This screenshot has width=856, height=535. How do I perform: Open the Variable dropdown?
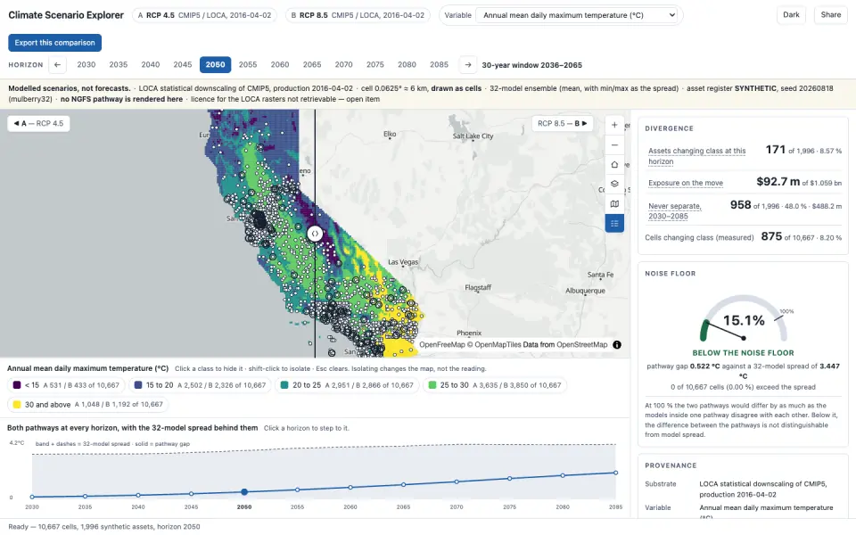577,15
